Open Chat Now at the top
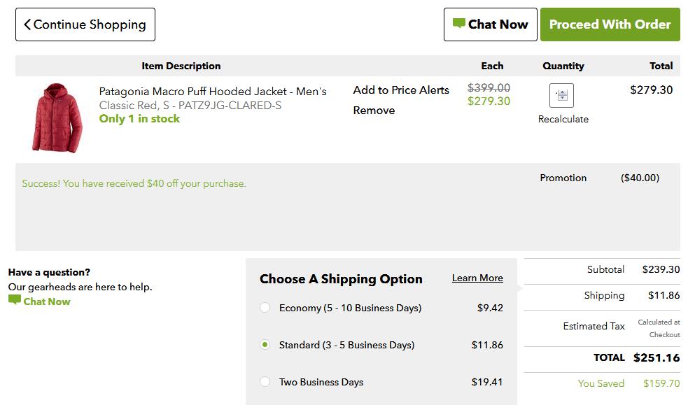 coord(490,24)
